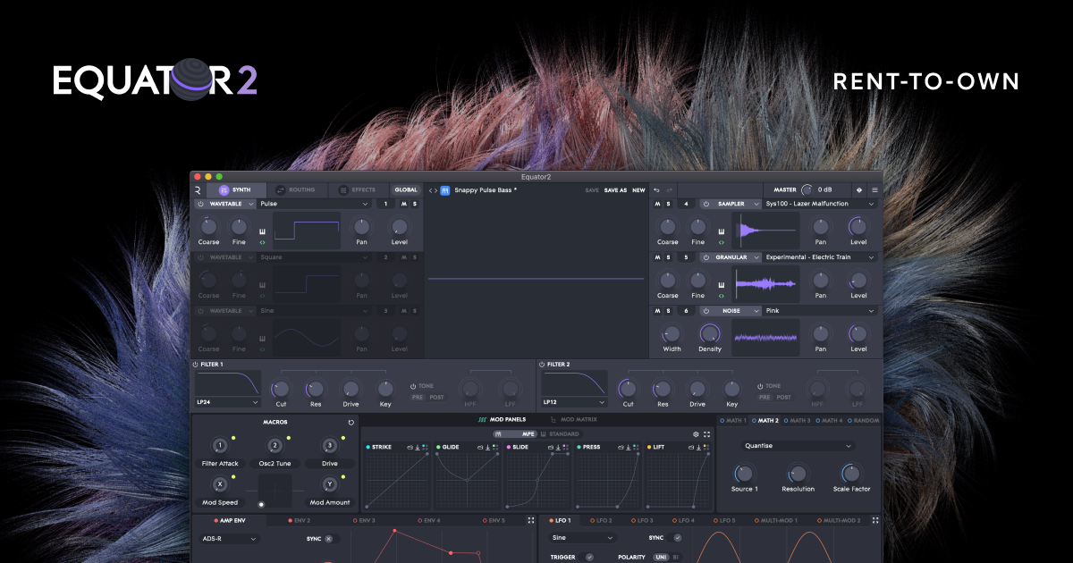Select the Standard mod panel view
1073x563 pixels.
pyautogui.click(x=560, y=434)
